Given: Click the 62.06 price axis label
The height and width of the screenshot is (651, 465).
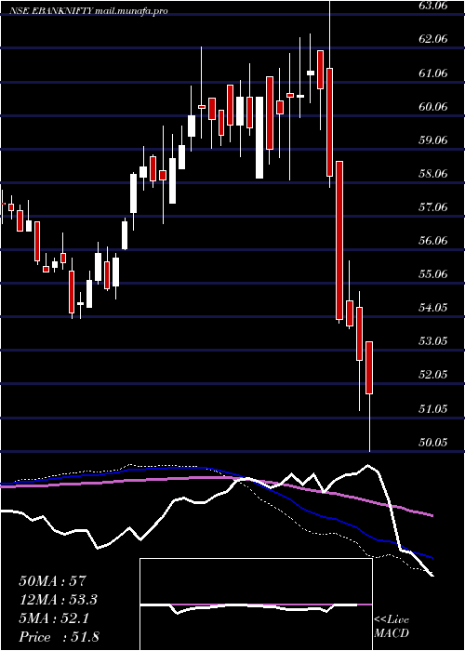Looking at the screenshot, I should [433, 39].
